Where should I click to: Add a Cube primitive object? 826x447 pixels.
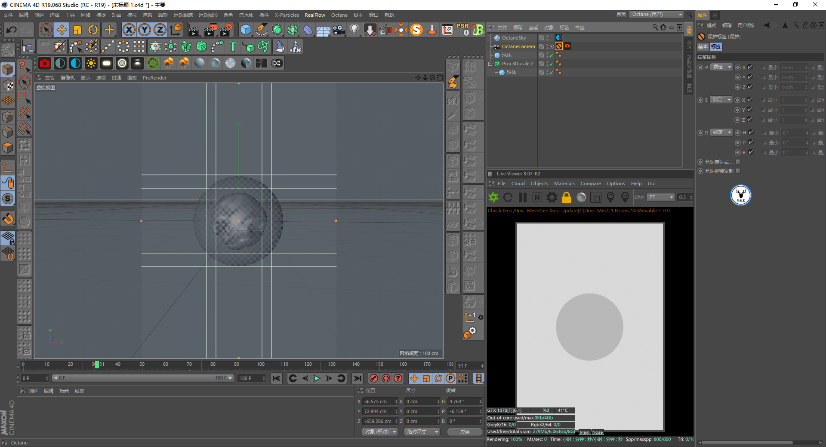point(246,30)
